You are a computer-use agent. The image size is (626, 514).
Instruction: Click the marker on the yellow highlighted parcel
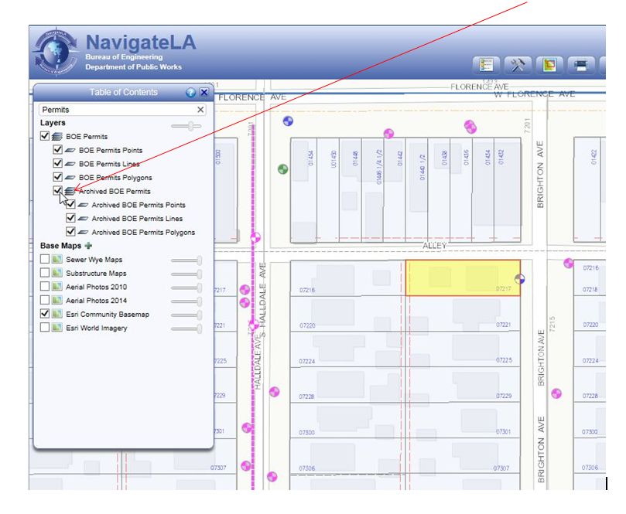tap(519, 279)
